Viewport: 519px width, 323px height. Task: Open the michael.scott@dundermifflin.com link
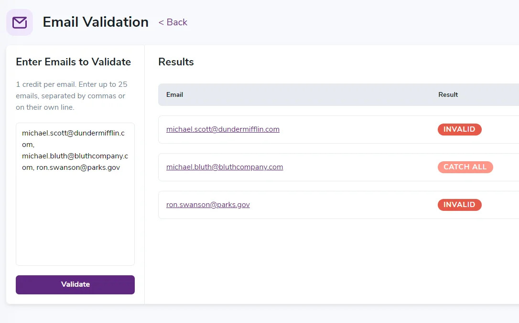tap(223, 129)
